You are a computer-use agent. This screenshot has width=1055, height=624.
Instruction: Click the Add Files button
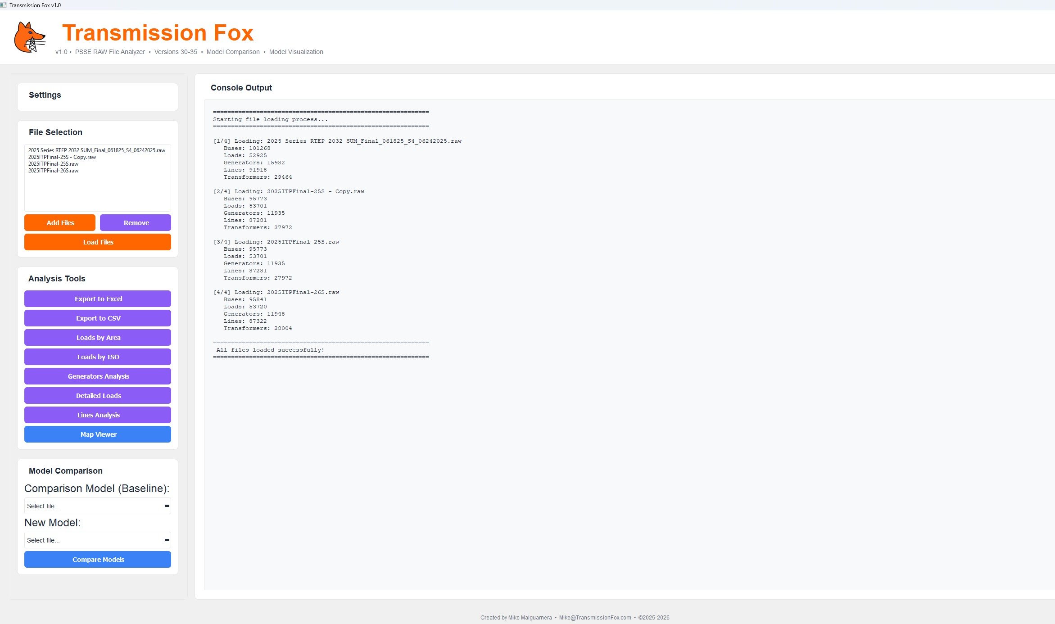pos(60,223)
